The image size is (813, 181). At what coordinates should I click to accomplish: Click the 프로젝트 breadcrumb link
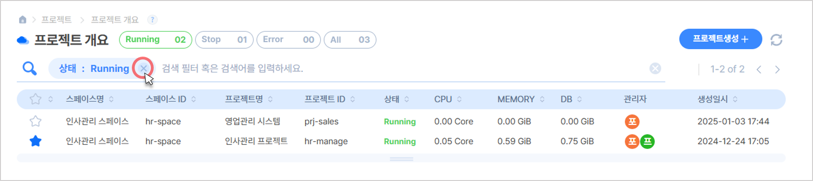tap(56, 19)
